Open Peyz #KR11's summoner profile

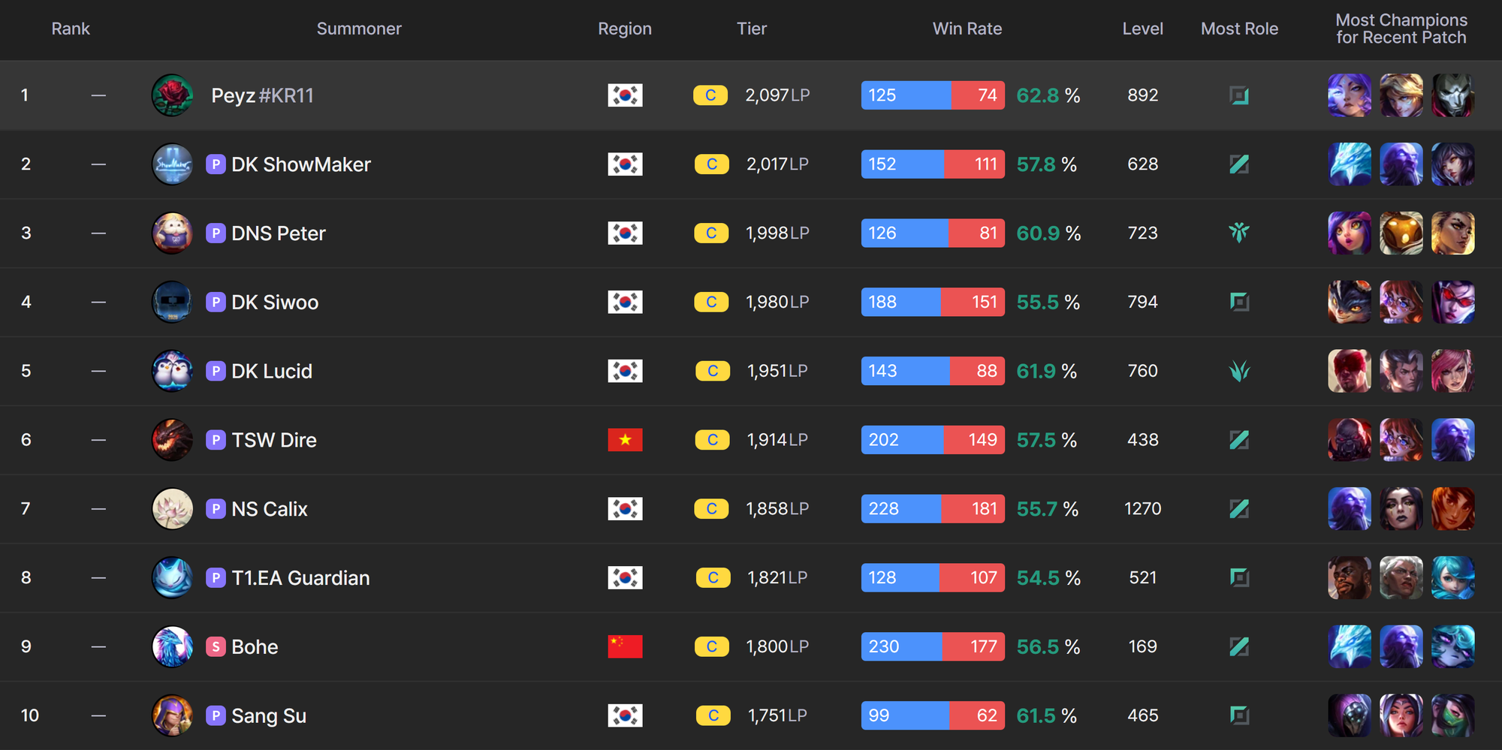coord(263,95)
